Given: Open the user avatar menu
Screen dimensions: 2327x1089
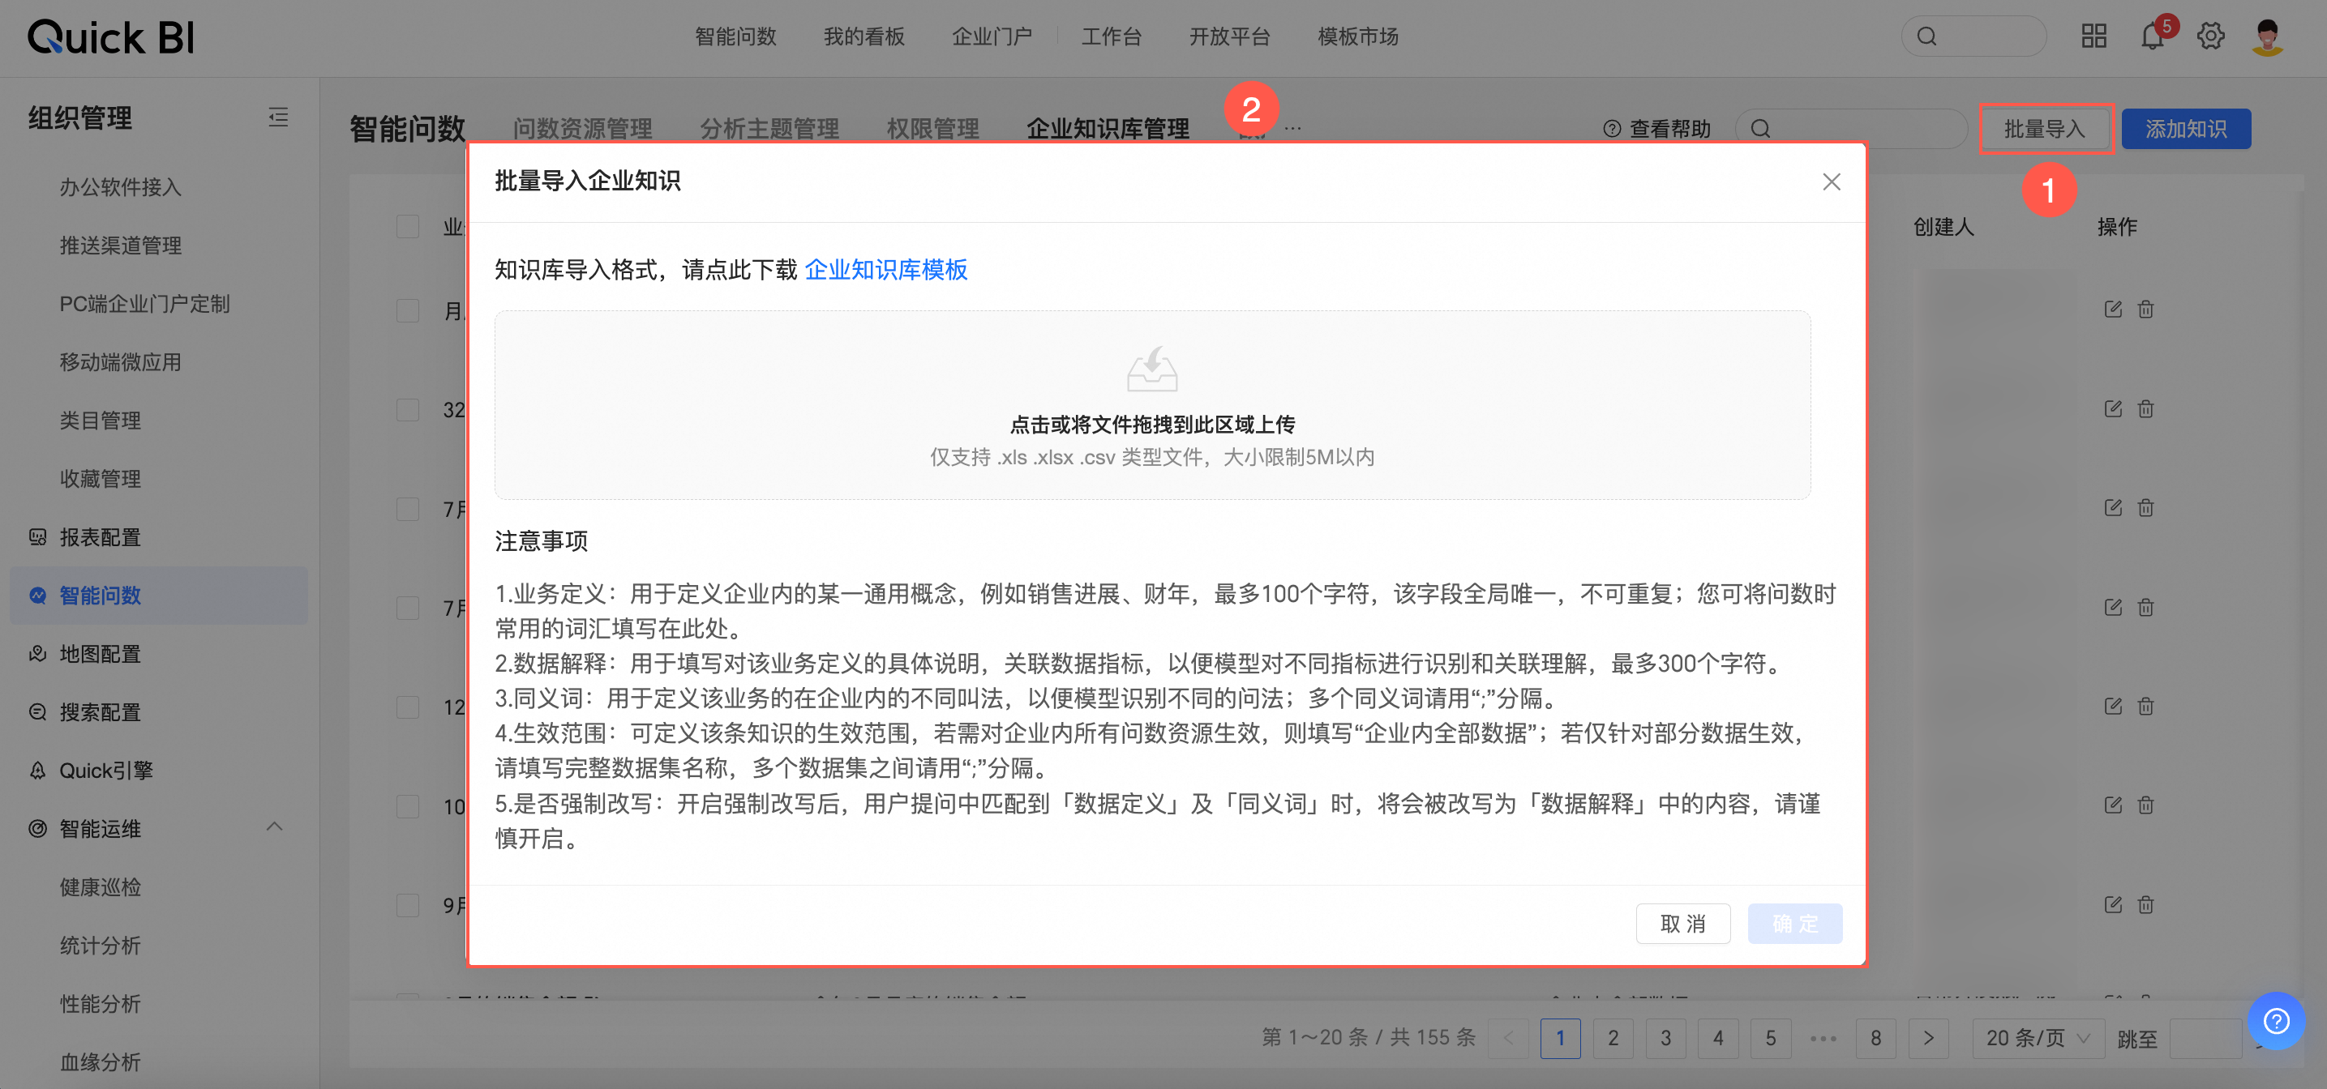Looking at the screenshot, I should pos(2267,36).
